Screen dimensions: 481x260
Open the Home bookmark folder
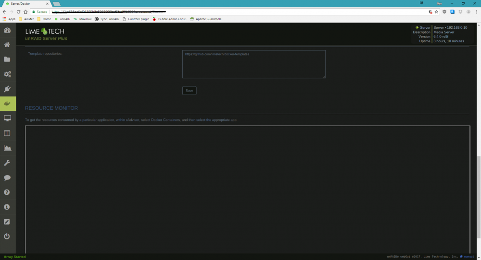(44, 19)
